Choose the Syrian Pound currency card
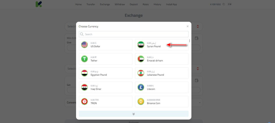Screen dimensions: 275x123 click(x=162, y=44)
